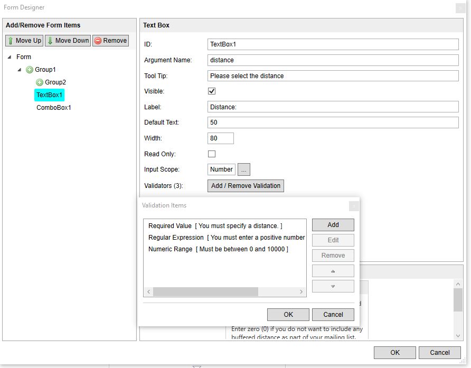Click the ID input field
The image size is (471, 368).
(333, 44)
